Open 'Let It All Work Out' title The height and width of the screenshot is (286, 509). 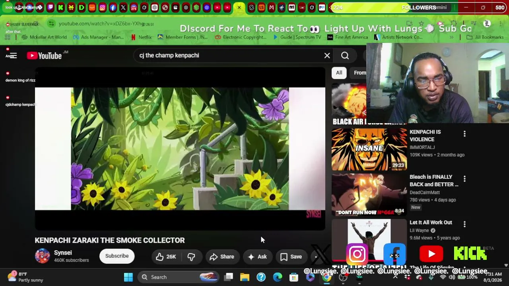431,222
